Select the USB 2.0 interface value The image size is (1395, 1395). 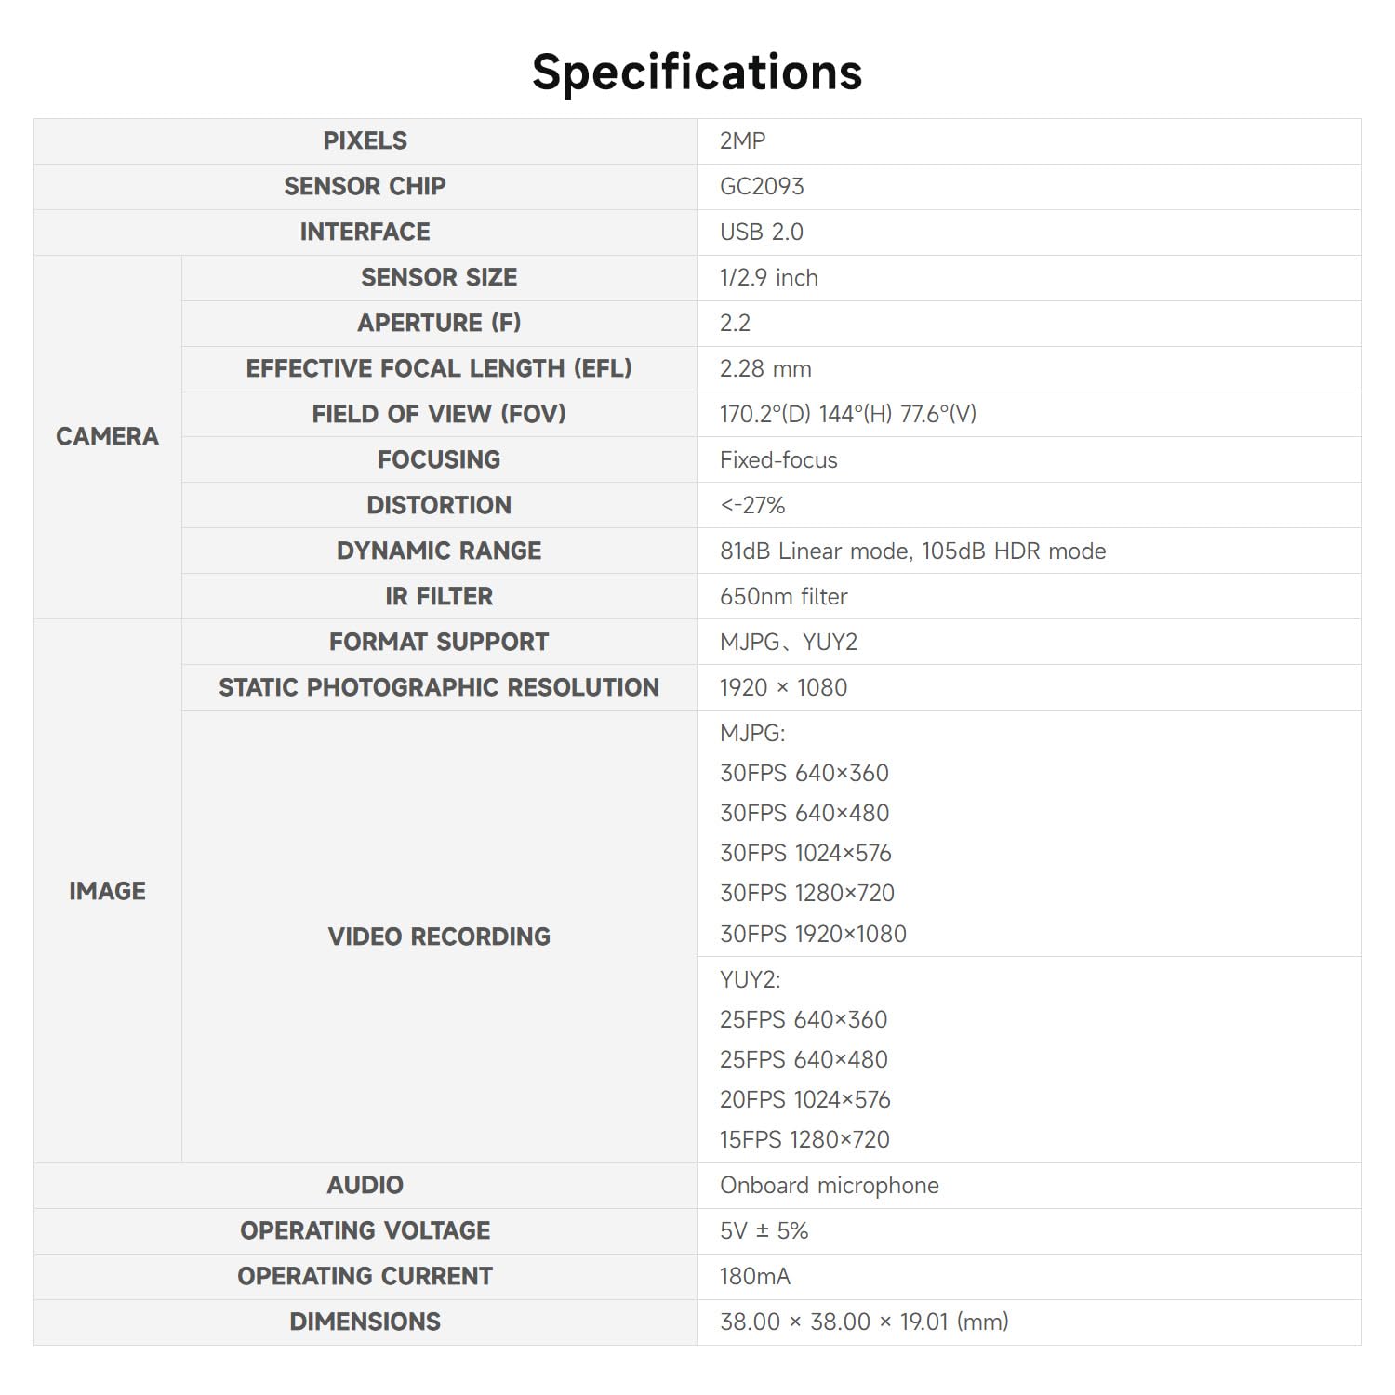coord(761,232)
